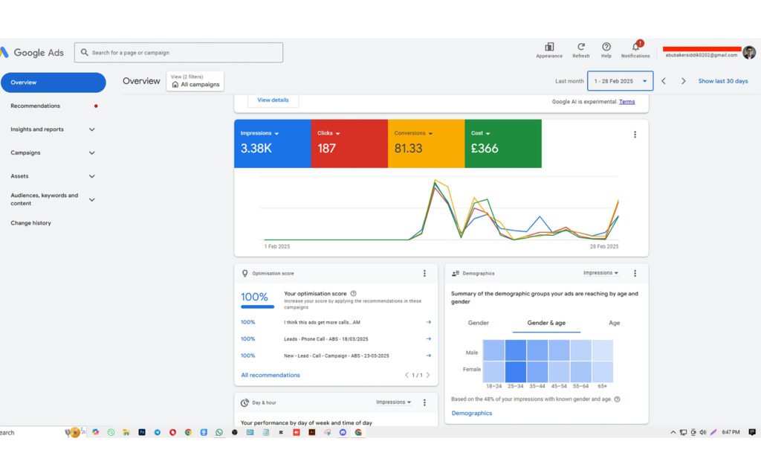Open the Terms link

[626, 101]
